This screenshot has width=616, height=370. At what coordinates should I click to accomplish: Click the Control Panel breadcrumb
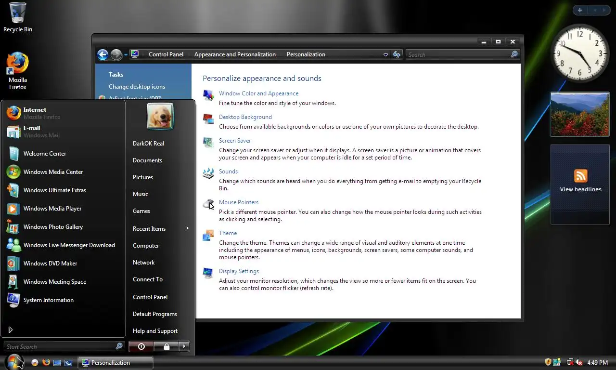click(x=166, y=54)
